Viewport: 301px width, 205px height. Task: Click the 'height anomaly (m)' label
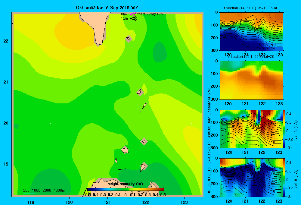click(x=125, y=184)
